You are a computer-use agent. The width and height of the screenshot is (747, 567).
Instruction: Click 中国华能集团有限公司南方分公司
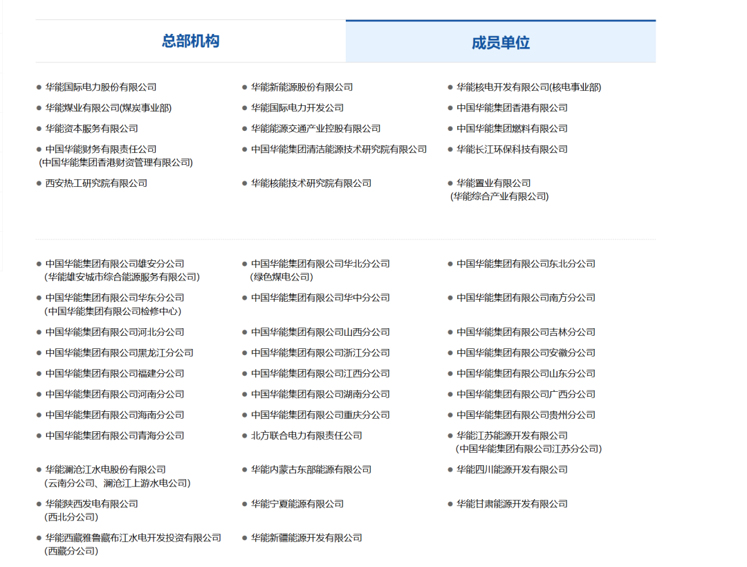click(x=526, y=298)
